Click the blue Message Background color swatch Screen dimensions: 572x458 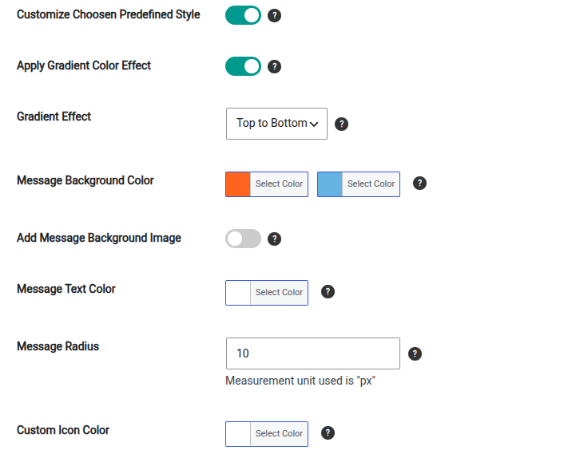coord(330,184)
